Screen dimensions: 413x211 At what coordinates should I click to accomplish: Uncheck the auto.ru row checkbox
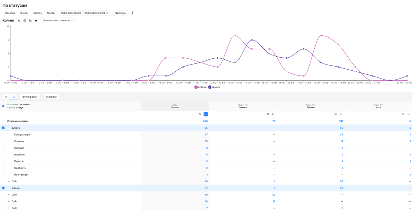pyautogui.click(x=3, y=188)
